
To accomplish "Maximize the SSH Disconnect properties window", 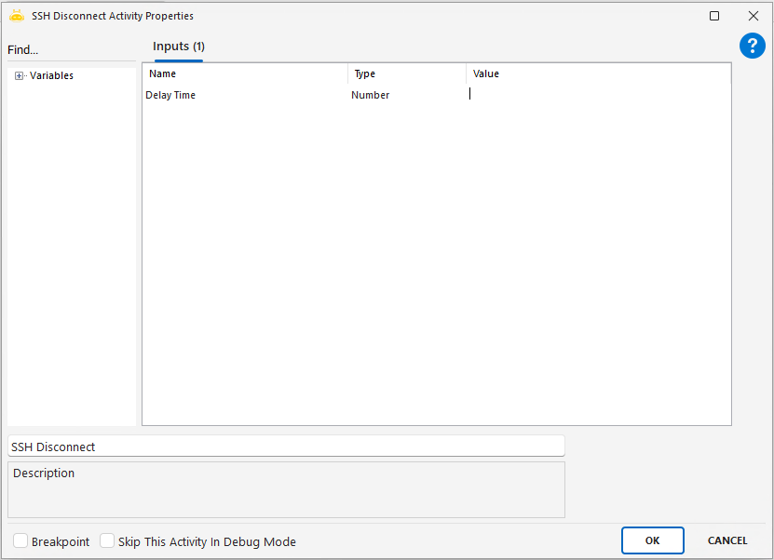I will 714,16.
